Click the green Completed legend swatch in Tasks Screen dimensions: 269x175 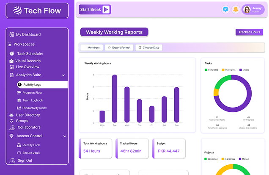tap(206, 69)
